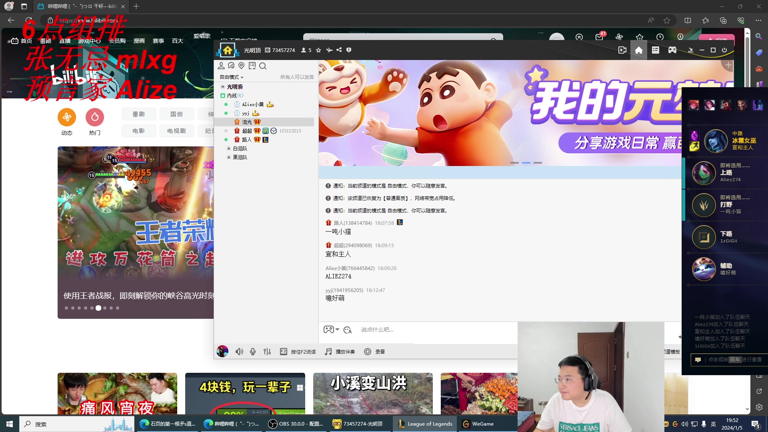Search the channel with magnifier icon
The image size is (768, 432).
click(263, 66)
